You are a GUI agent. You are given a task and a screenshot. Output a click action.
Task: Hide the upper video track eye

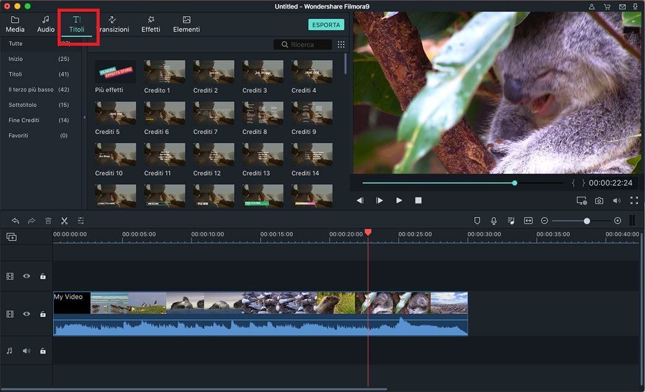27,276
